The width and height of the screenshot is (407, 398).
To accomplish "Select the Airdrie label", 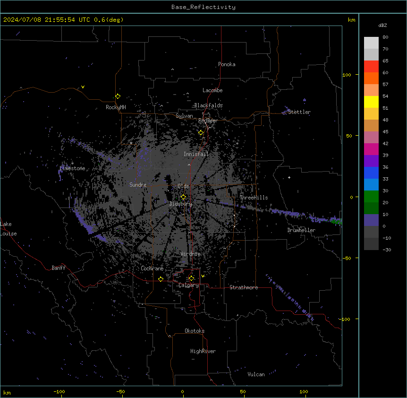I will [x=190, y=254].
